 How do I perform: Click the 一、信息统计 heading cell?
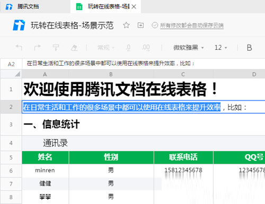[51, 124]
